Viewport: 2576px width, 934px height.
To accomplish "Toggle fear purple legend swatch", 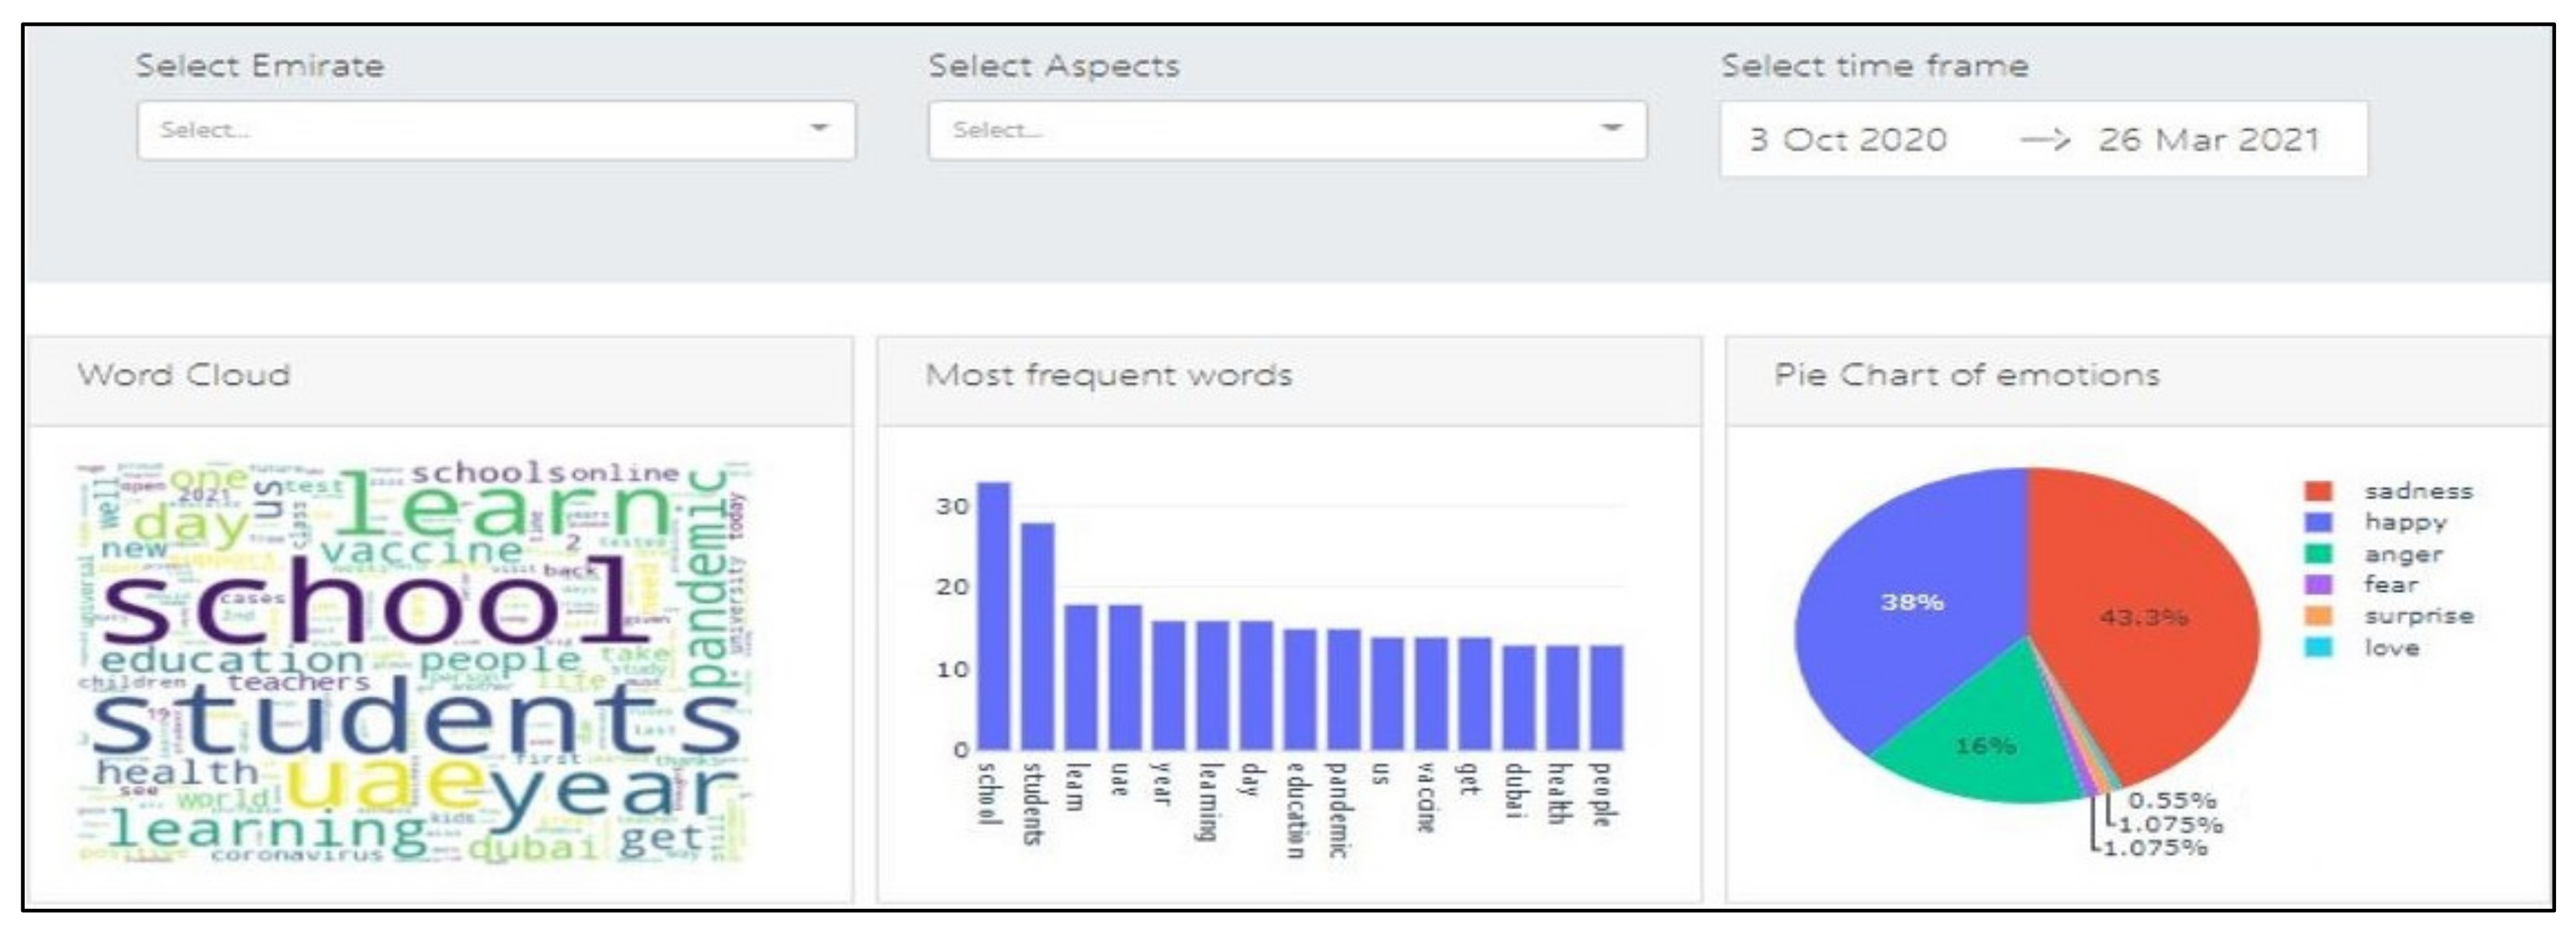I will click(x=2318, y=584).
